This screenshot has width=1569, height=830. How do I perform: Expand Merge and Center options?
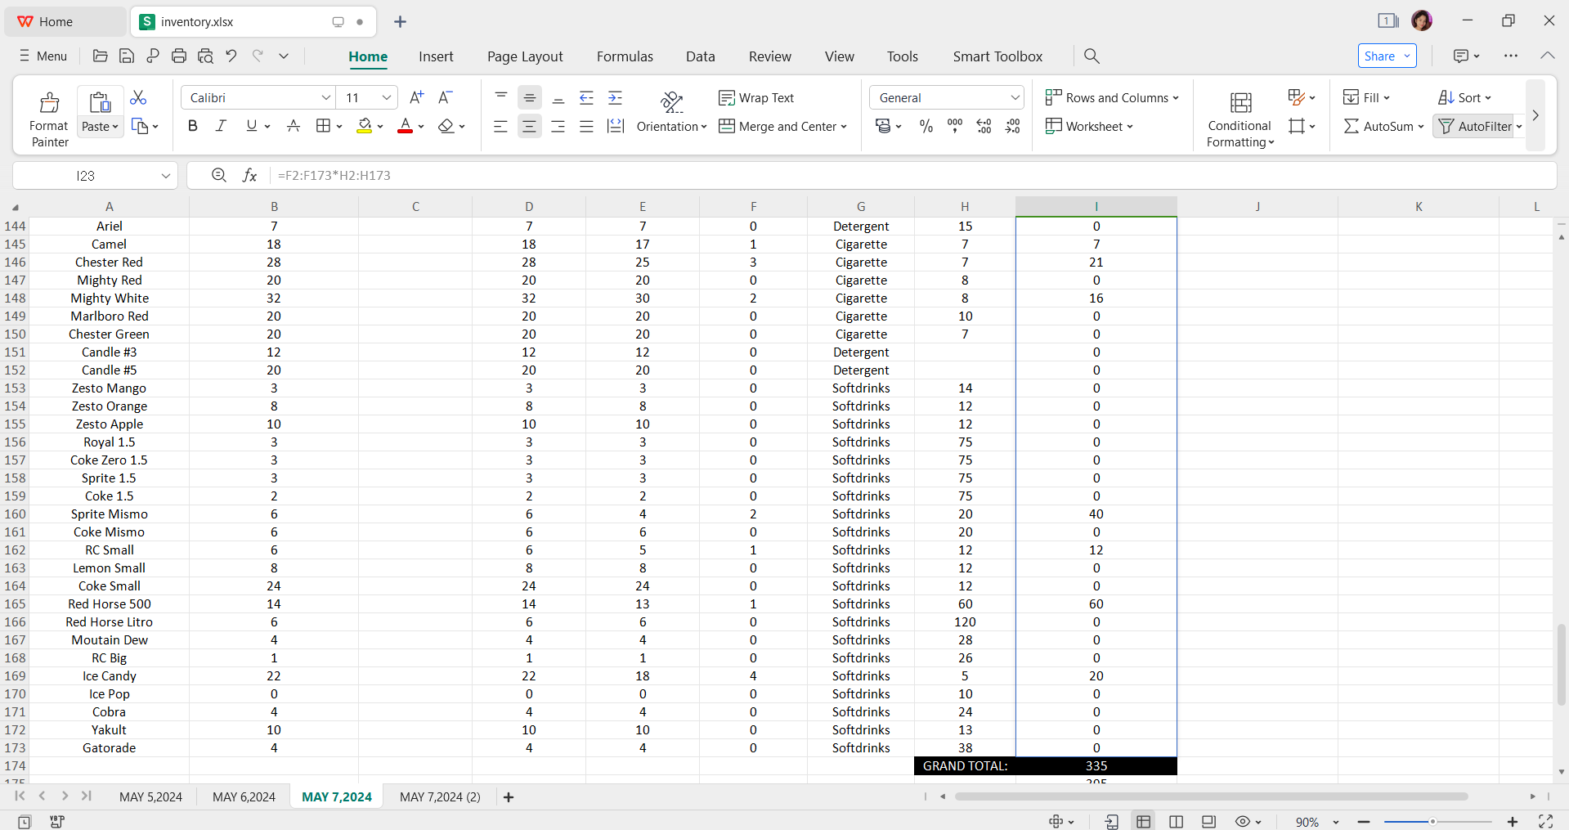pyautogui.click(x=844, y=126)
